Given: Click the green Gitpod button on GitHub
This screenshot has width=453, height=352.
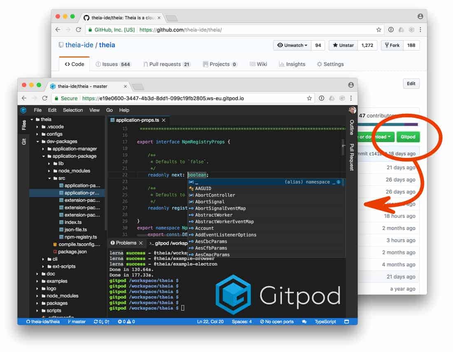Looking at the screenshot, I should tap(408, 137).
